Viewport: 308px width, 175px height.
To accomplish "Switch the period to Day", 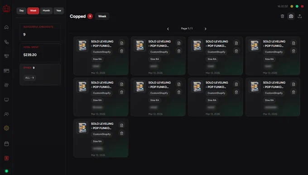I will [x=21, y=11].
